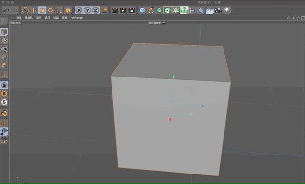Select the Live Selection tool
Viewport: 305px width, 184px height.
click(x=25, y=10)
